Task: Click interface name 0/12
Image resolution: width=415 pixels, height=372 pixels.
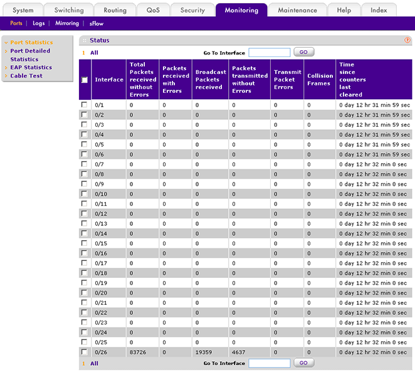Action: (x=101, y=214)
